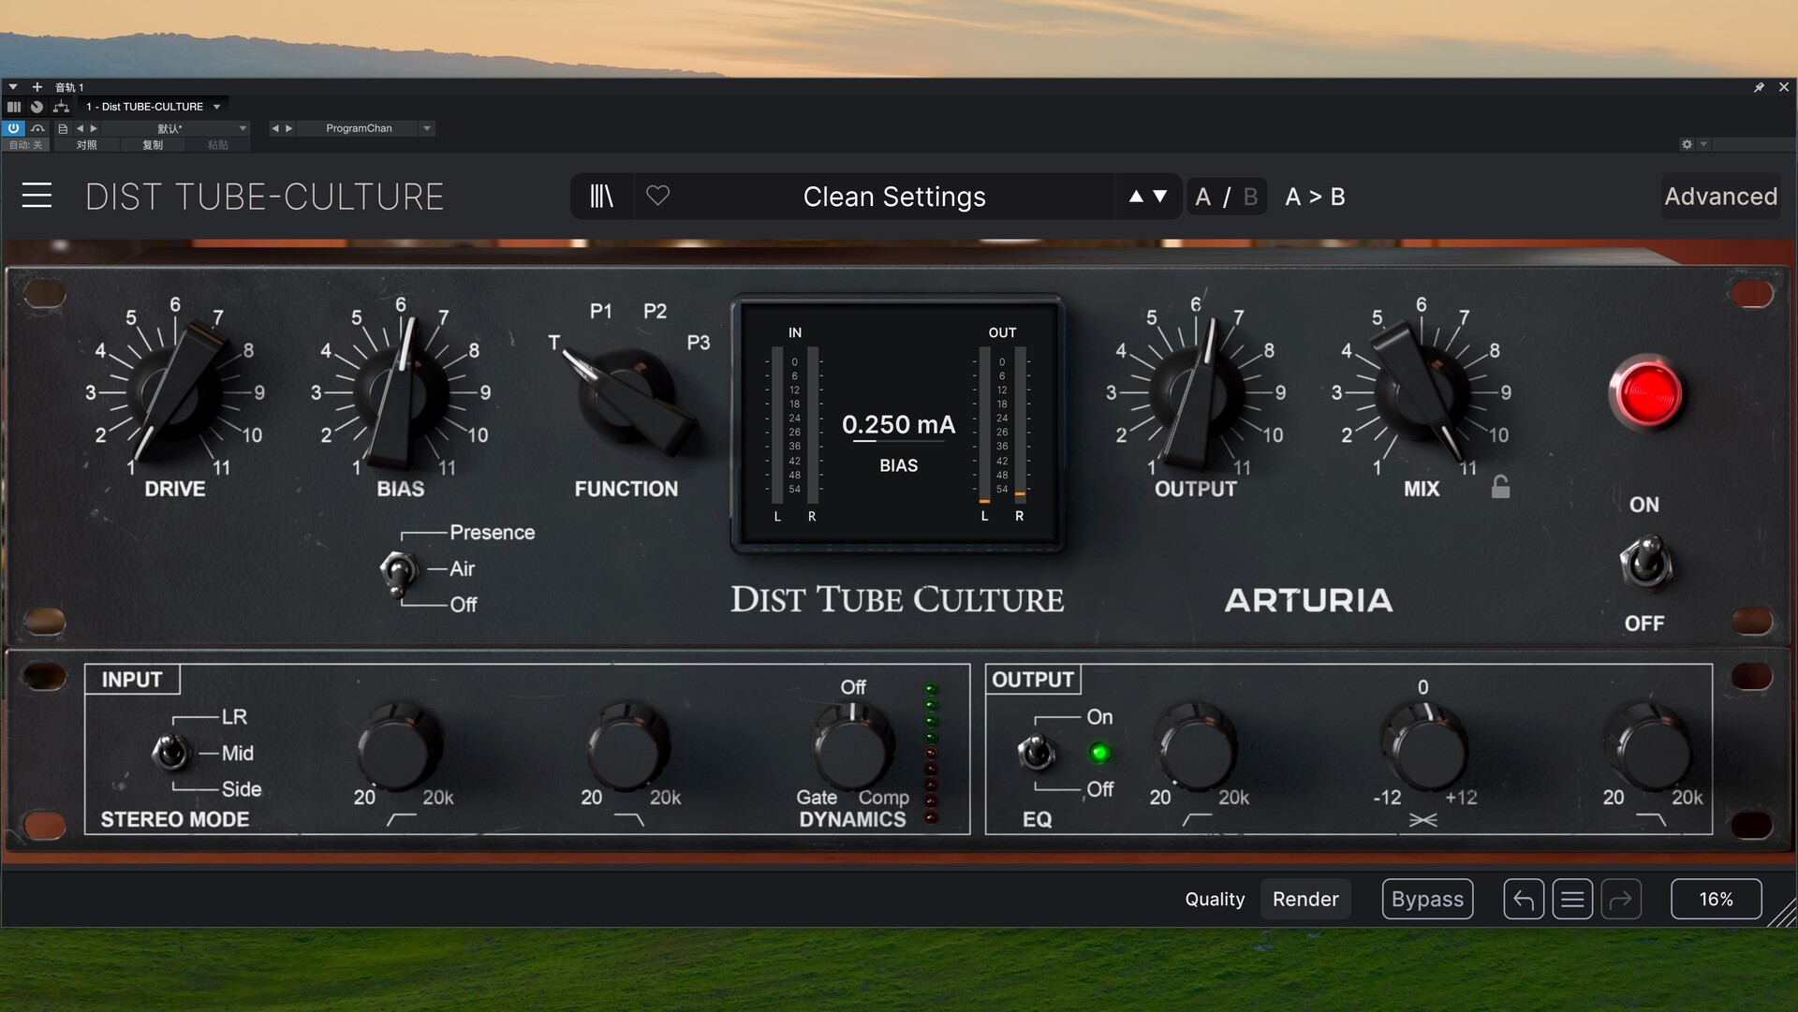Click the output EQ low-pass knob
The height and width of the screenshot is (1012, 1798).
click(1650, 746)
